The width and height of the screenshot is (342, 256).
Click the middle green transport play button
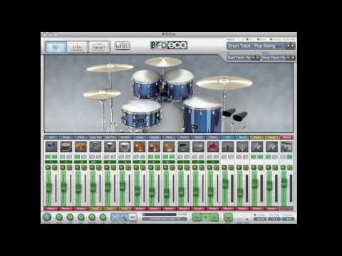206,217
